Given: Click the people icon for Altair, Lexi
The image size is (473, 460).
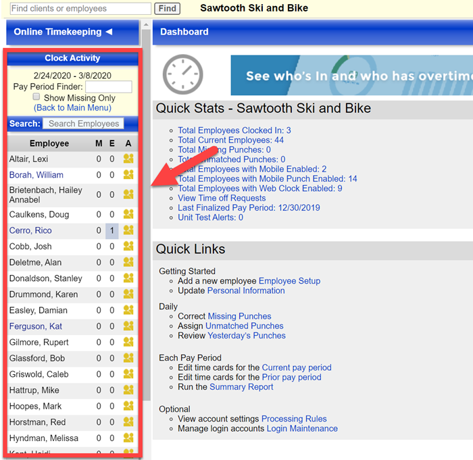Looking at the screenshot, I should point(128,159).
